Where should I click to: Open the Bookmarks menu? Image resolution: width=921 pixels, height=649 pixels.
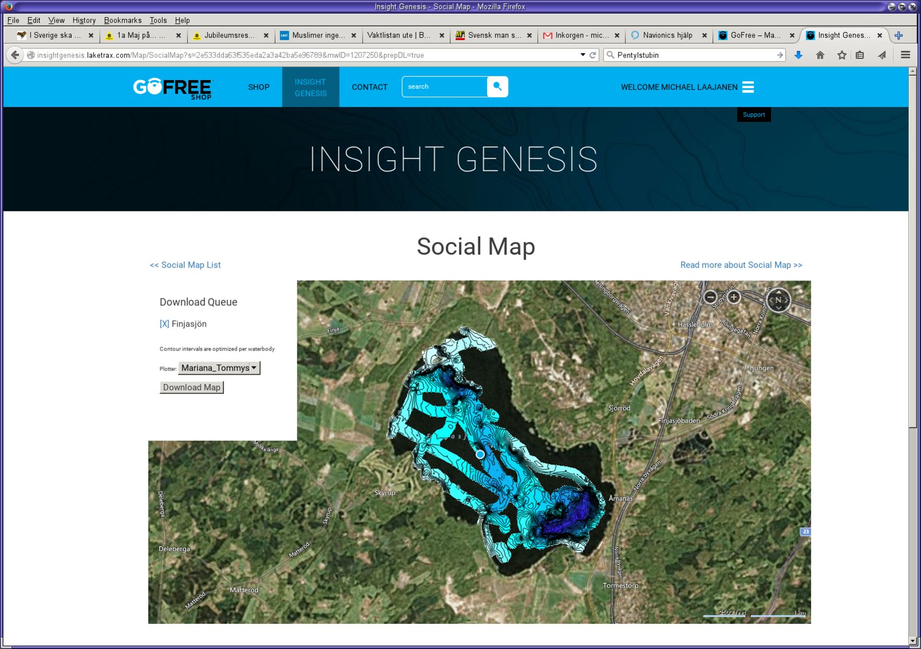123,20
